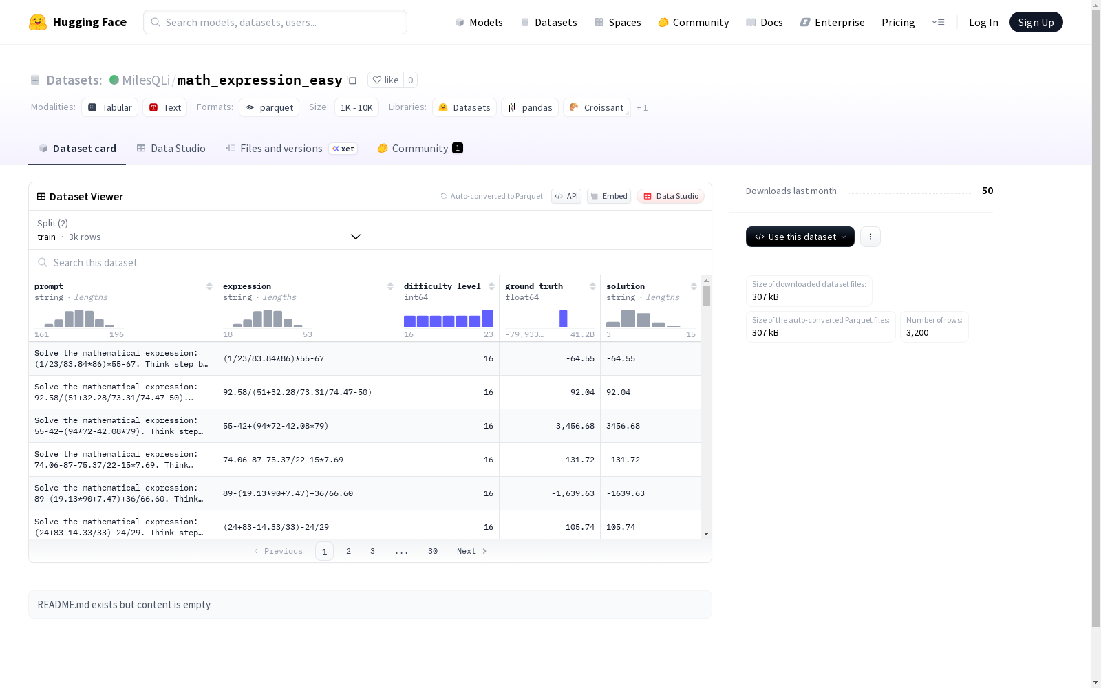Sort the expression column
The width and height of the screenshot is (1101, 688).
(390, 286)
